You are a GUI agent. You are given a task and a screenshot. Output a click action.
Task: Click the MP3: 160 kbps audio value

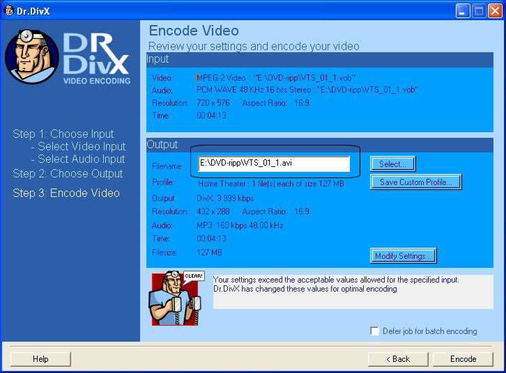pyautogui.click(x=240, y=225)
